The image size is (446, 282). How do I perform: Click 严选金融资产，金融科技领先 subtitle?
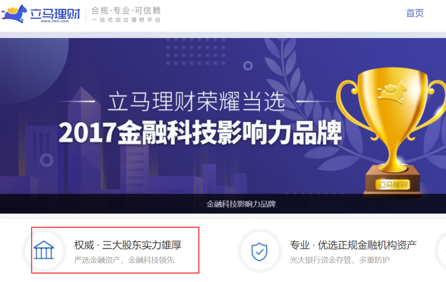(124, 260)
